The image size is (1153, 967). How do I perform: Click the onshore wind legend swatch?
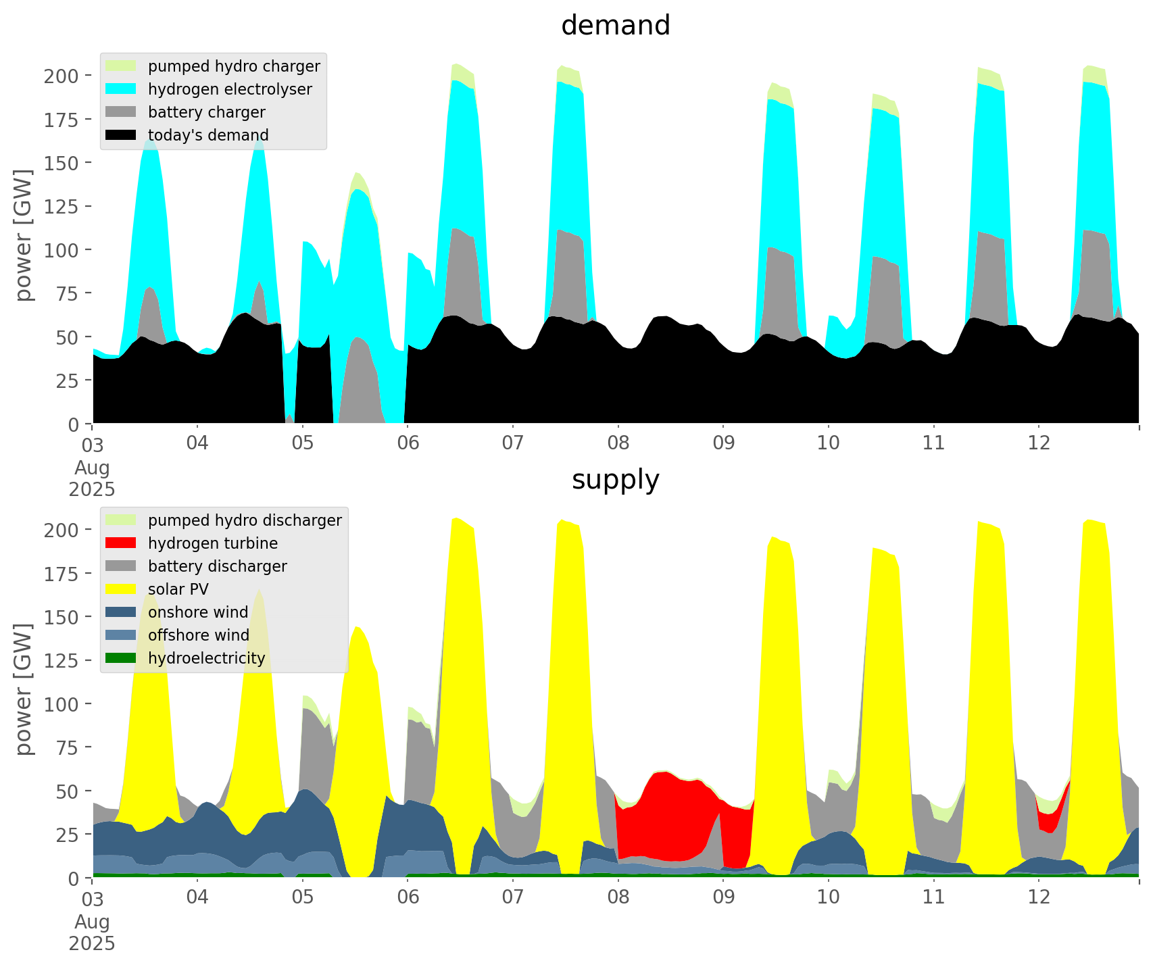(x=121, y=612)
